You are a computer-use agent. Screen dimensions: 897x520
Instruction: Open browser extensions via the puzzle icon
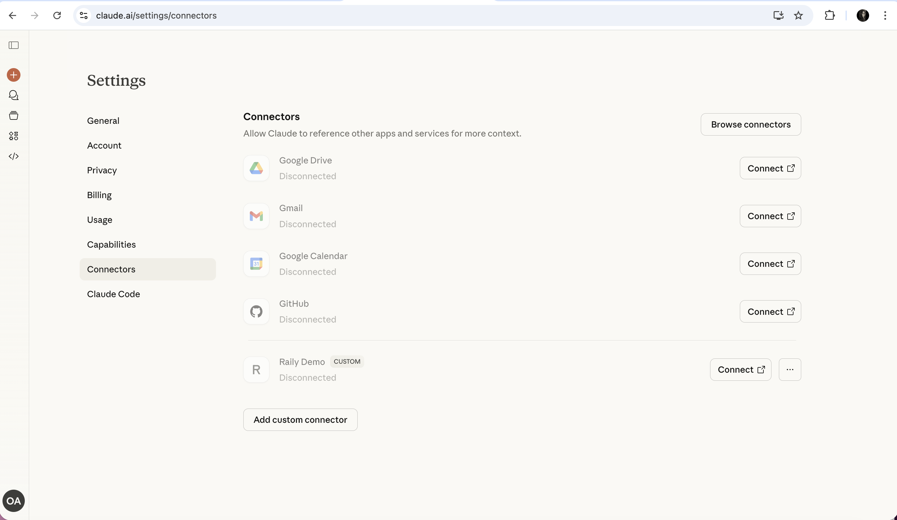tap(829, 15)
